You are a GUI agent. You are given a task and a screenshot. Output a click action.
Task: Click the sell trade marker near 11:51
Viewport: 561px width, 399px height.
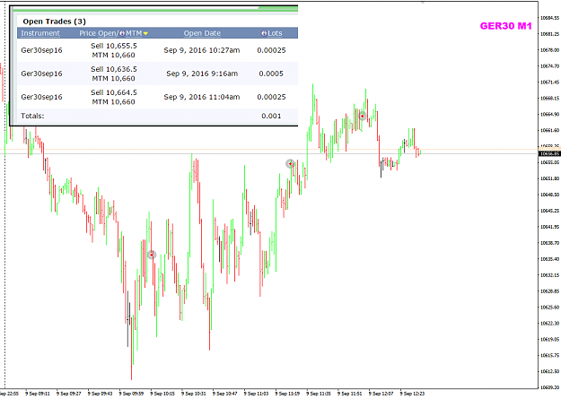click(x=363, y=116)
